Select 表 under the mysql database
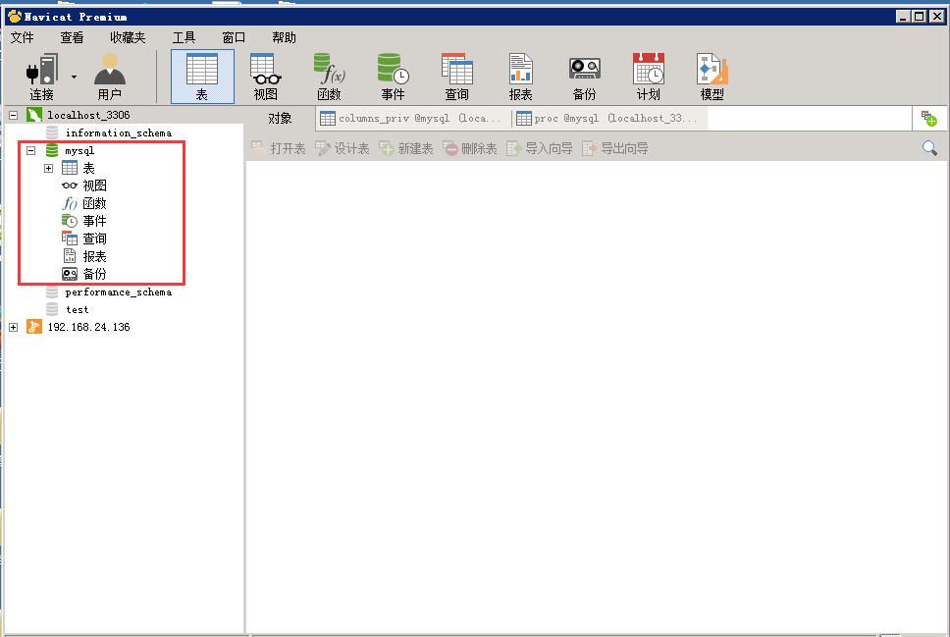This screenshot has height=637, width=950. pyautogui.click(x=88, y=168)
